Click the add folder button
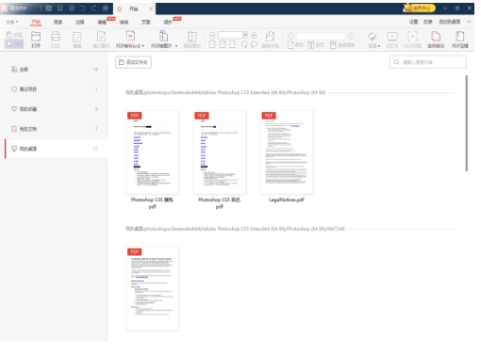 click(133, 62)
